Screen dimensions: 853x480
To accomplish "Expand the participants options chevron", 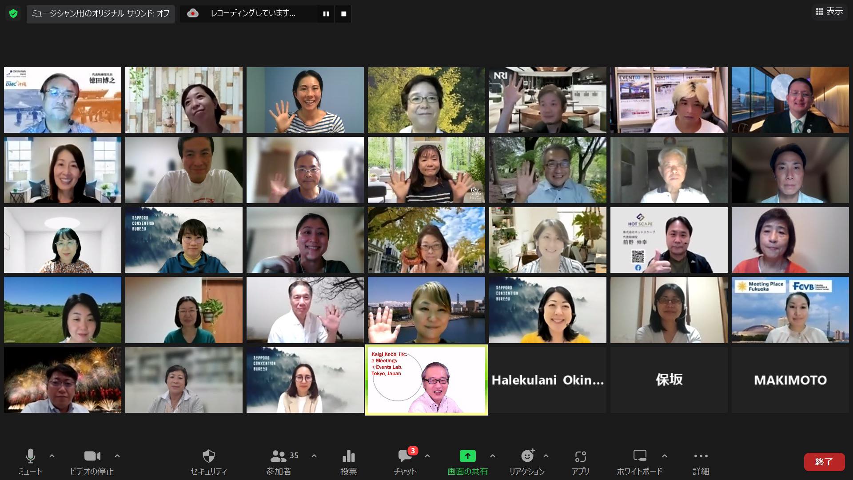I will [x=314, y=456].
